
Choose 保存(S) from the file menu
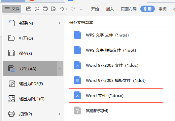click(33, 54)
